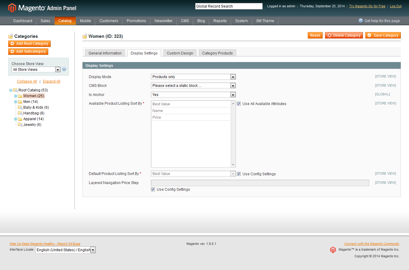Switch to Category Products tab
The height and width of the screenshot is (270, 409).
click(217, 53)
